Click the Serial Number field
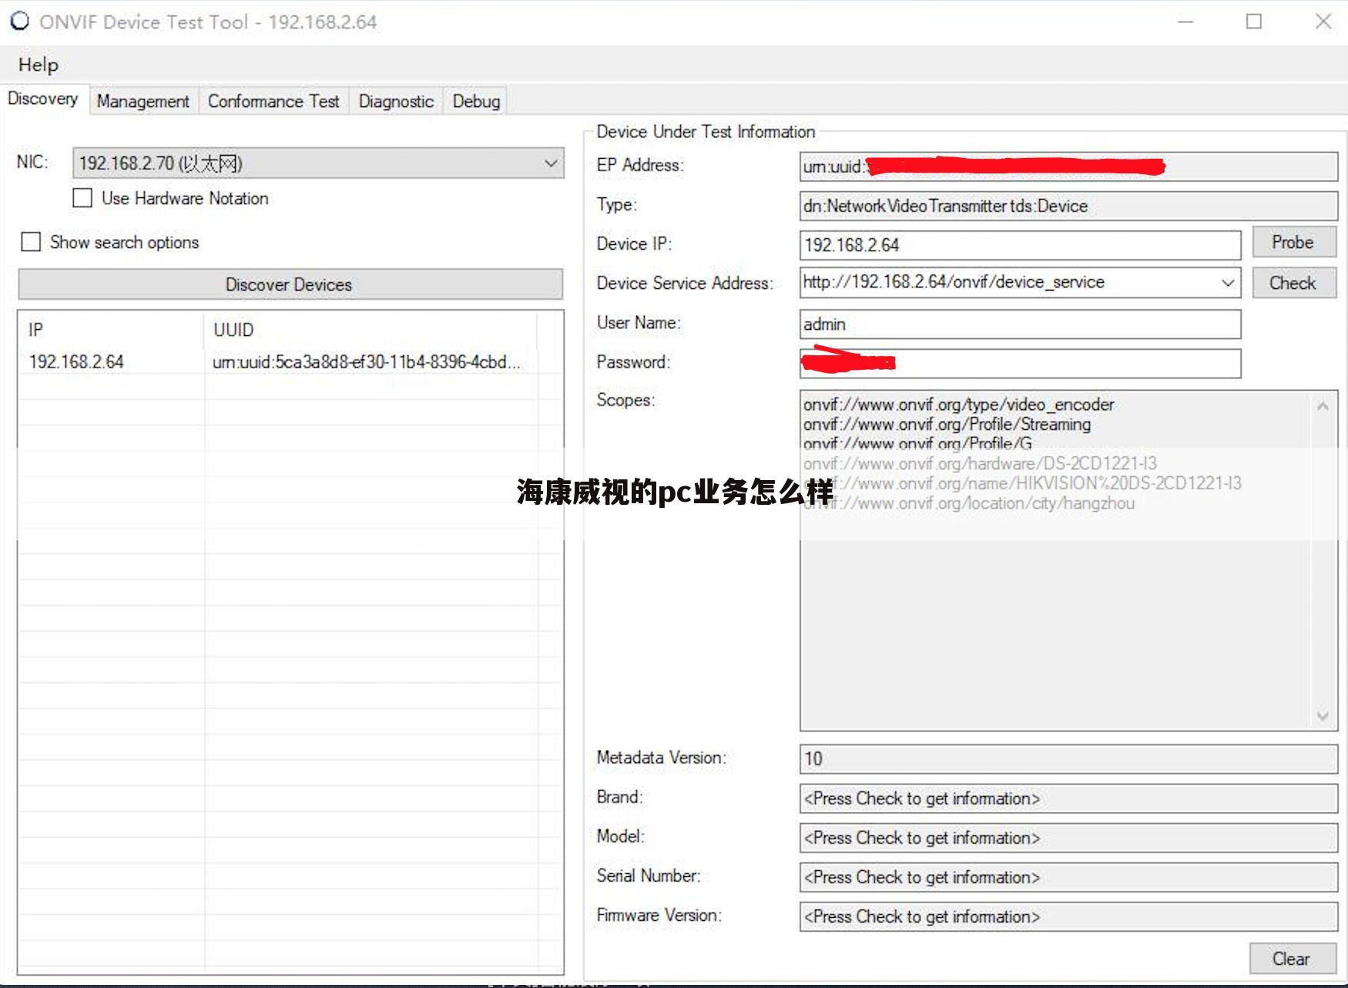The image size is (1348, 988). 1068,877
